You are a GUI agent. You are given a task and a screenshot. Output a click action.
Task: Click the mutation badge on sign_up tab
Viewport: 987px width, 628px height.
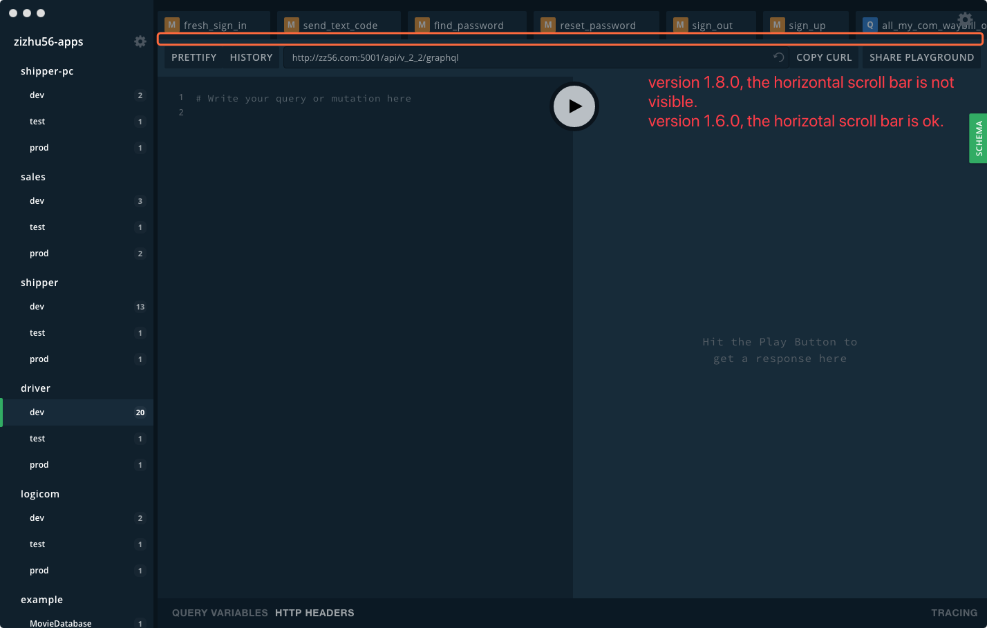point(778,24)
